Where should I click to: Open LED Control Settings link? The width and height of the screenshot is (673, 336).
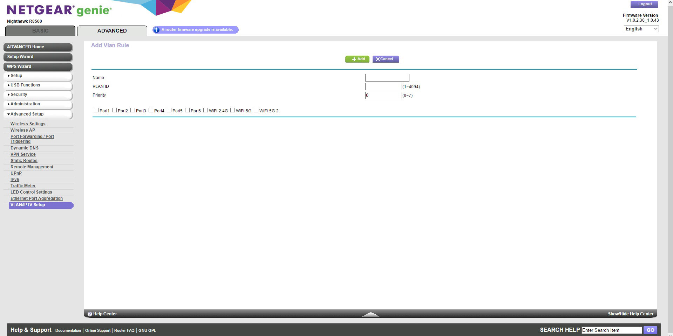(31, 192)
